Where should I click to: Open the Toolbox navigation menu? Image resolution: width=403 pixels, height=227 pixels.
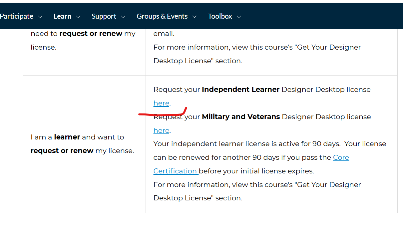coord(220,16)
